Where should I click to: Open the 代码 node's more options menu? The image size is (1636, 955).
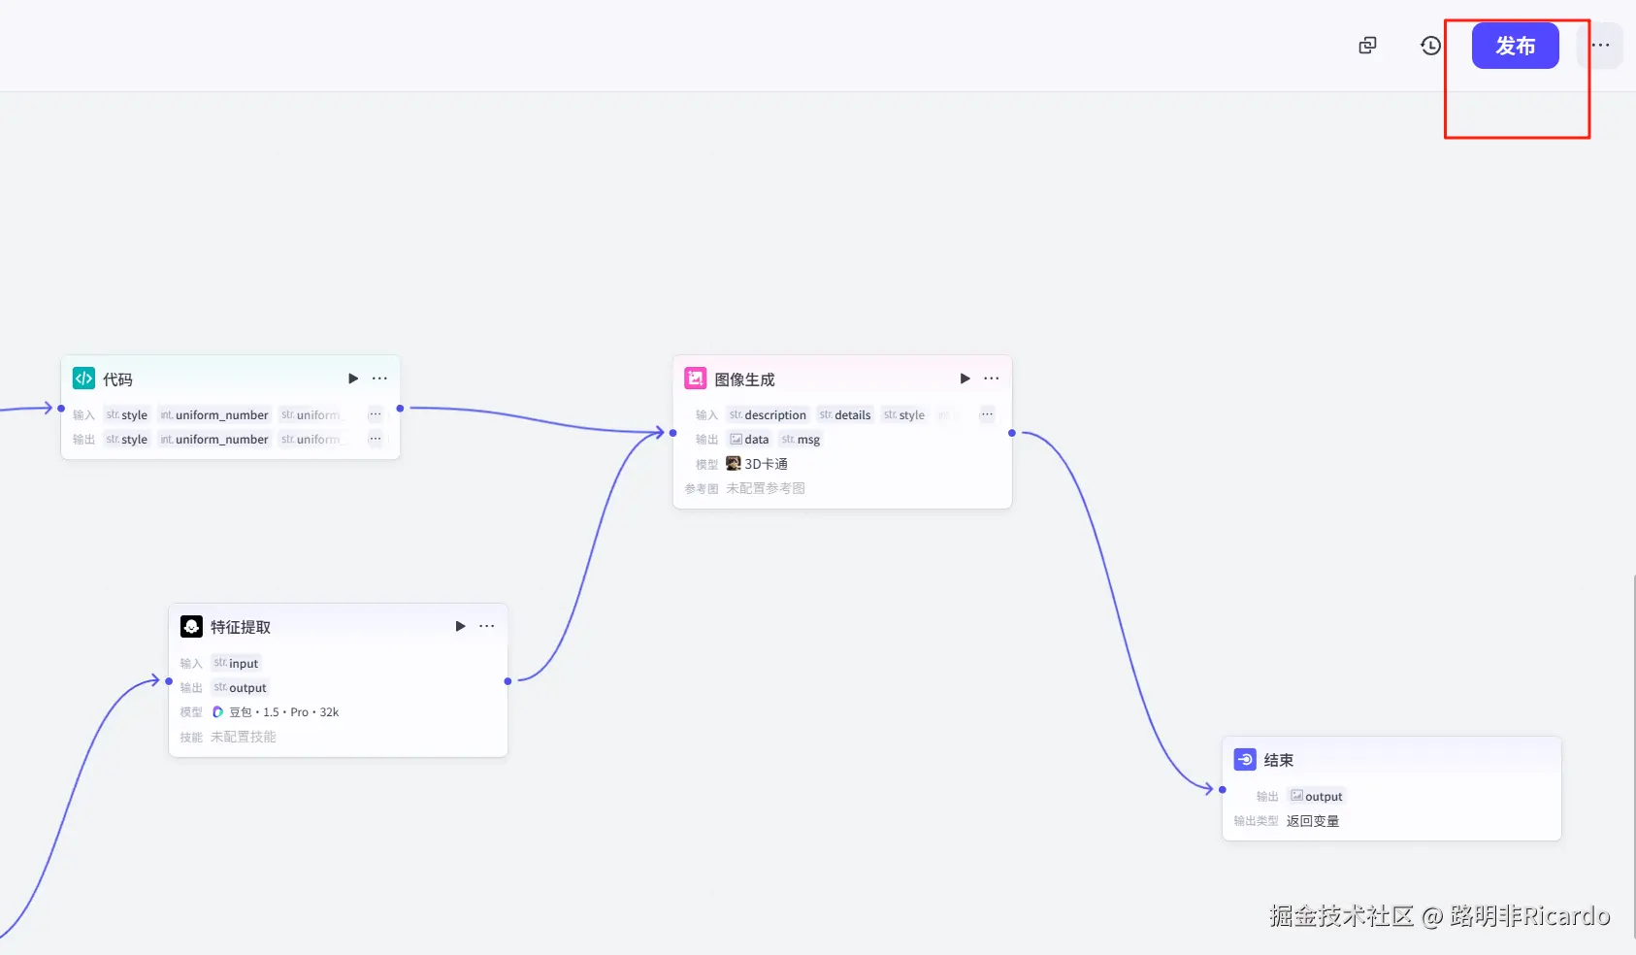tap(379, 379)
